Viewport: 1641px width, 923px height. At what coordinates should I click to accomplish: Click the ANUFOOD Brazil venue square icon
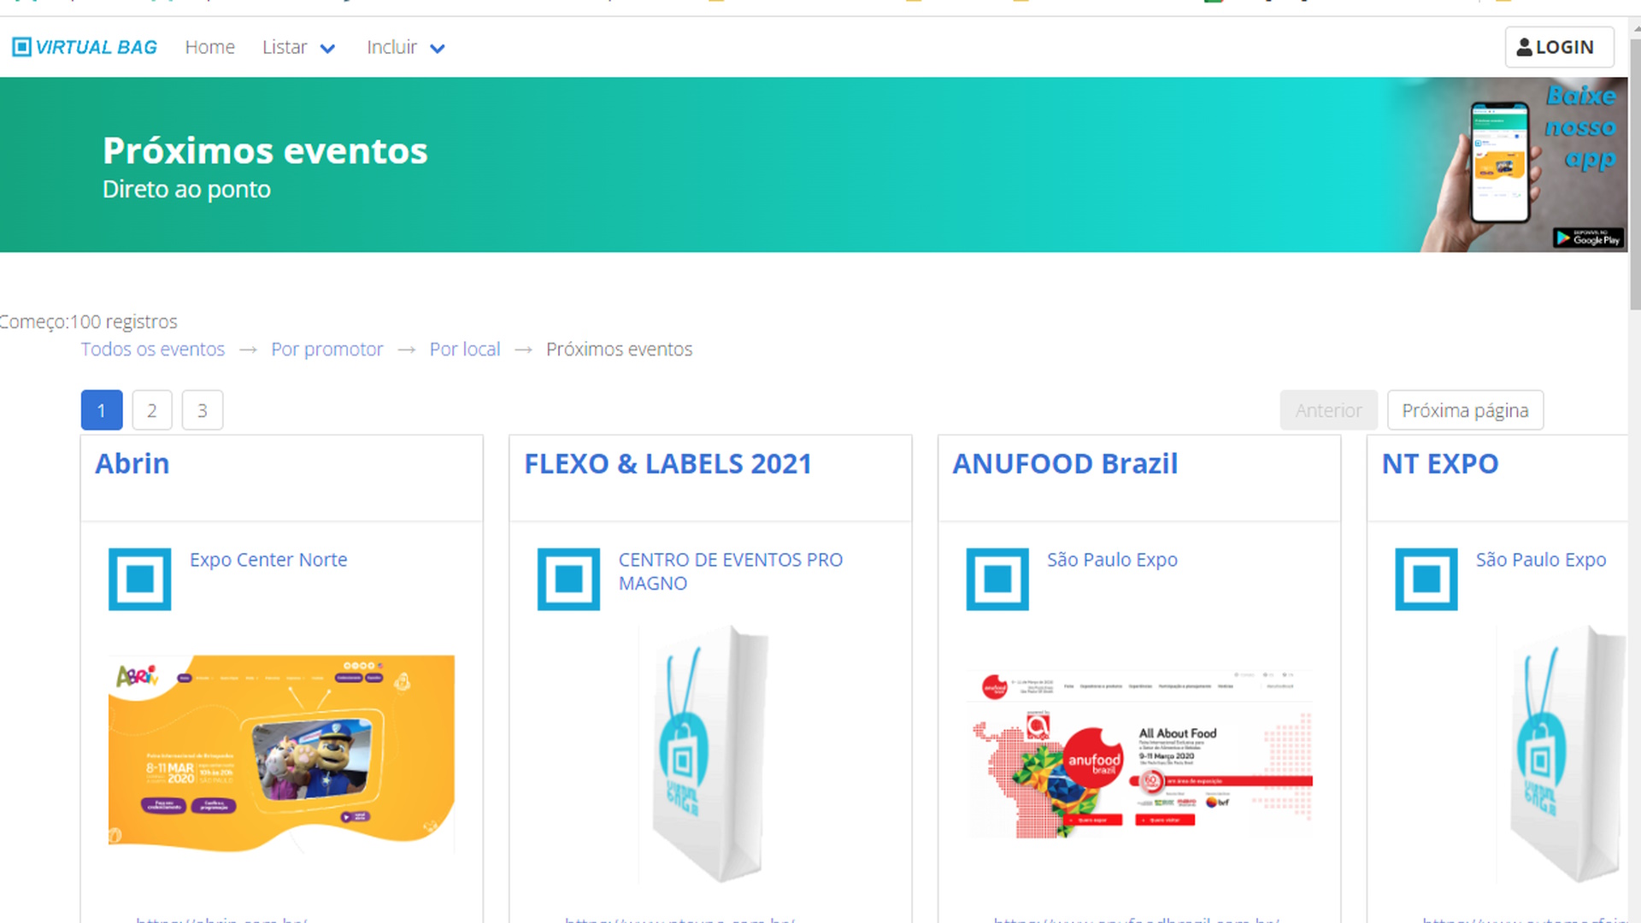tap(997, 579)
